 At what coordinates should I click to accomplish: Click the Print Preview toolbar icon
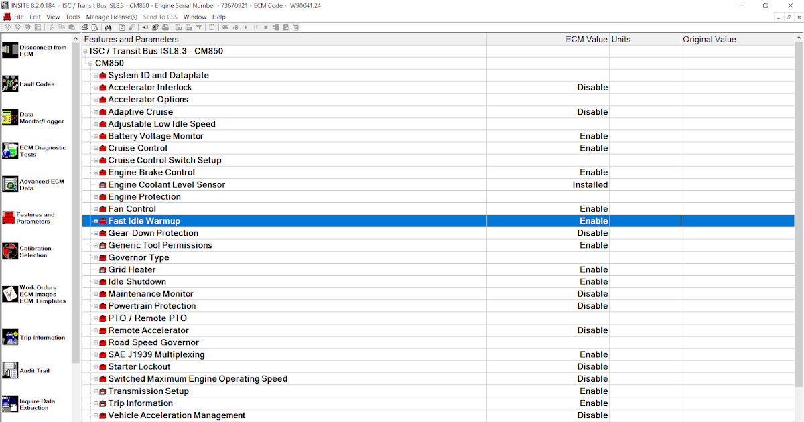coord(95,27)
